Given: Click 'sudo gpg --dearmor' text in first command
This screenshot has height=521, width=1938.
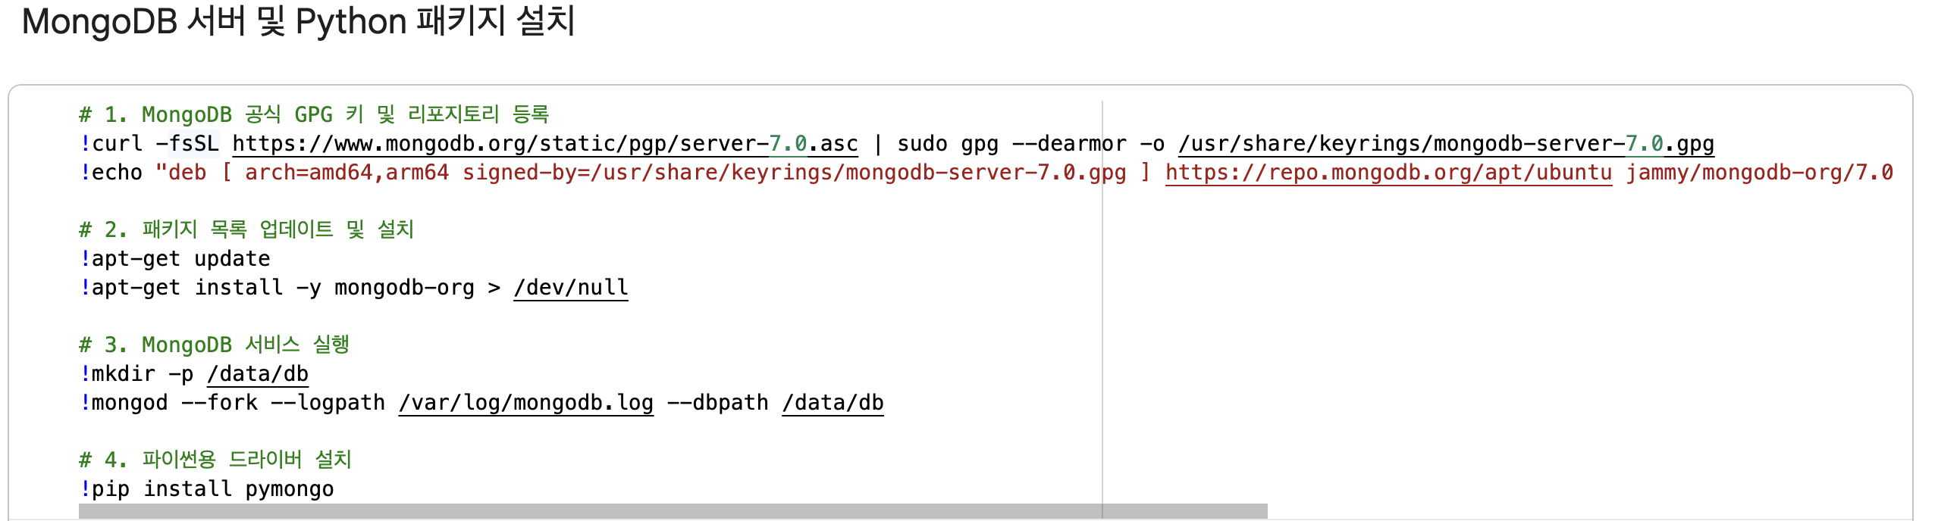Looking at the screenshot, I should point(1011,144).
